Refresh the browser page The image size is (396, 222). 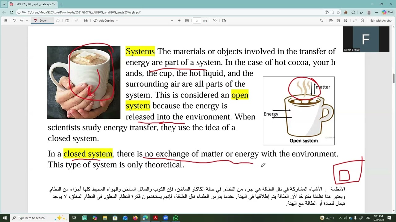[11, 12]
